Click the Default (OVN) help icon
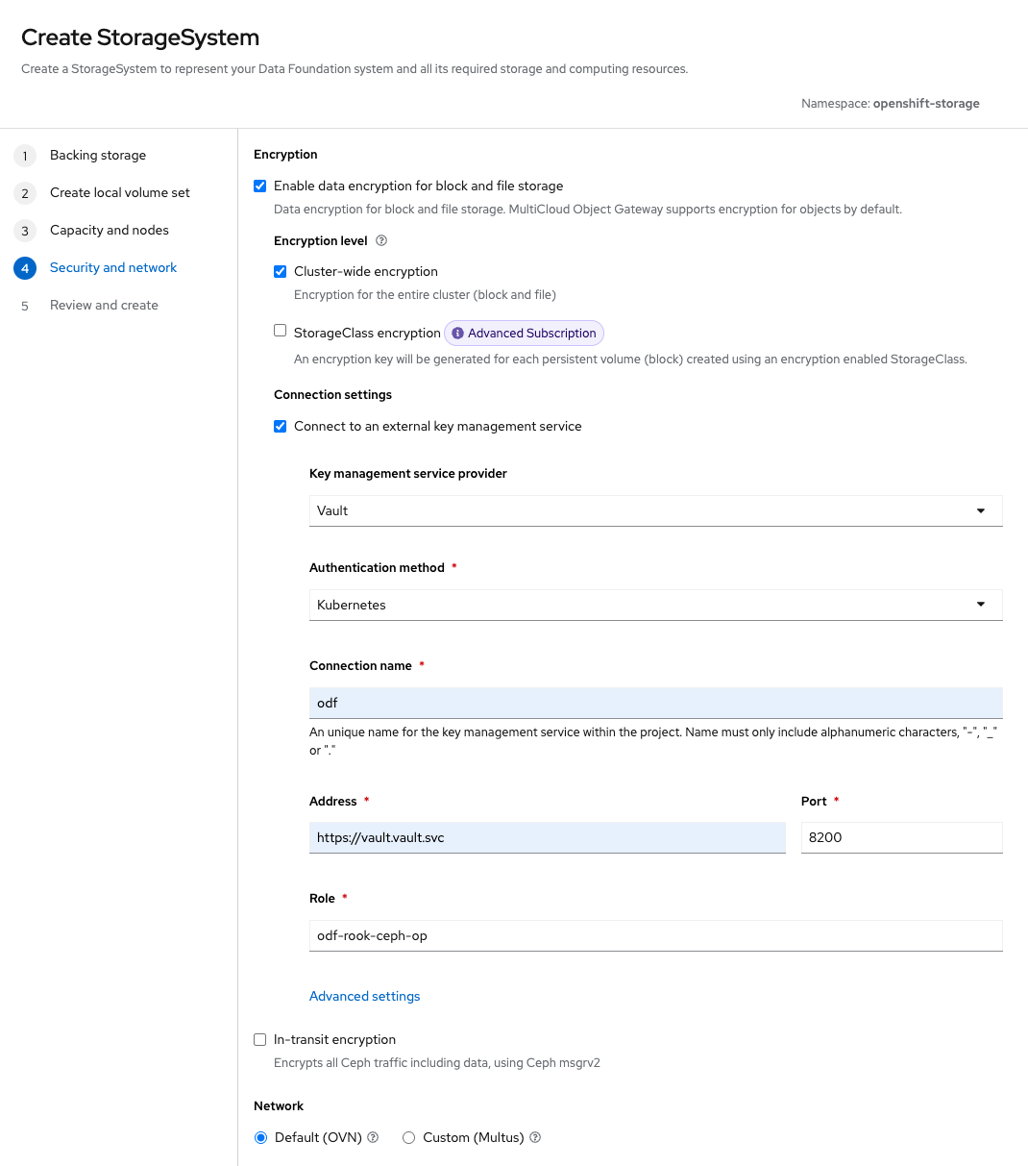The image size is (1028, 1166). [x=373, y=1137]
